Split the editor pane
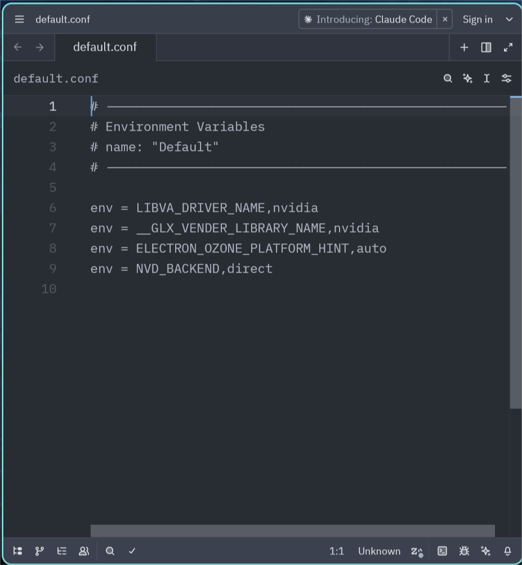 point(486,47)
